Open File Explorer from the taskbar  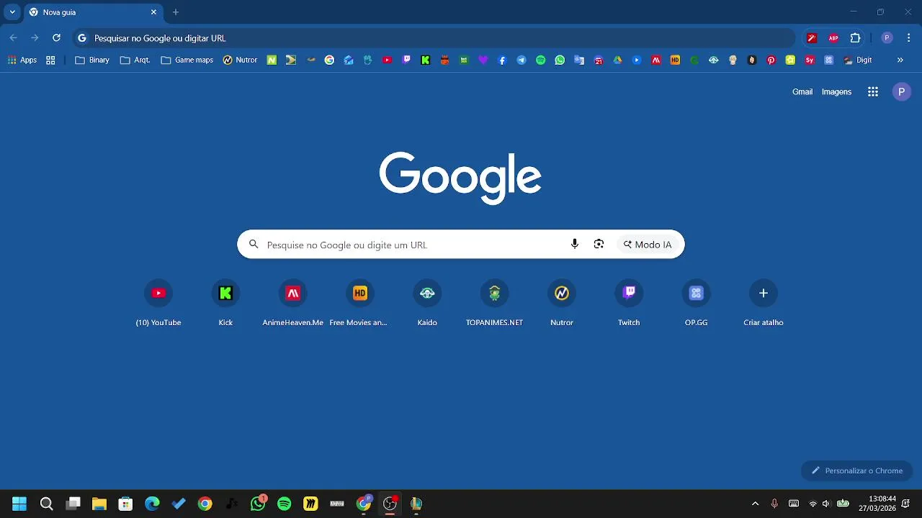tap(99, 504)
